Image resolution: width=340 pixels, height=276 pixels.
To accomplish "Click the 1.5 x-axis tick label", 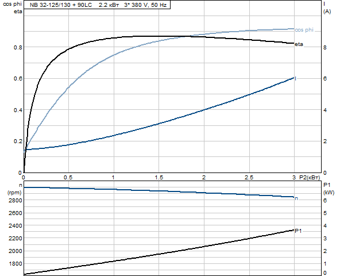I will pyautogui.click(x=159, y=178).
